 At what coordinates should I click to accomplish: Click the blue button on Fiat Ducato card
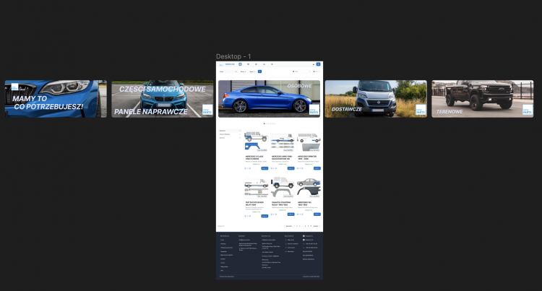tap(264, 214)
